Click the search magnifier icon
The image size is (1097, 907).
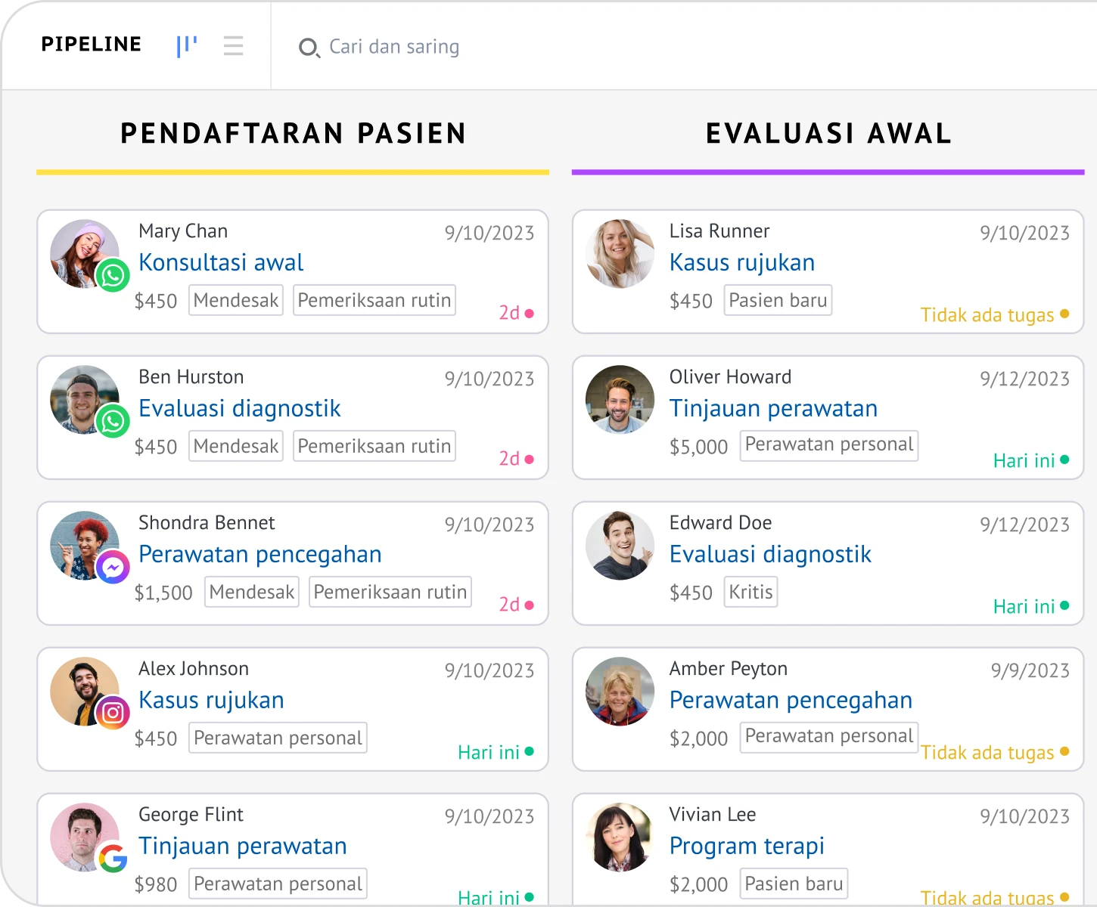[309, 48]
